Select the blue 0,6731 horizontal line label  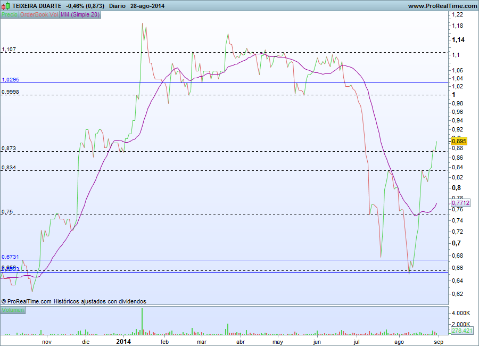tap(10, 257)
